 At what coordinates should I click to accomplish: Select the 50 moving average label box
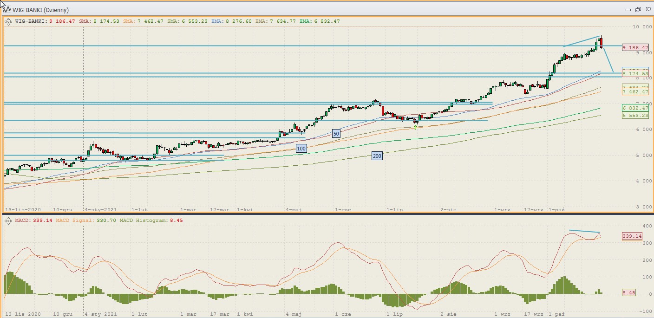click(336, 134)
